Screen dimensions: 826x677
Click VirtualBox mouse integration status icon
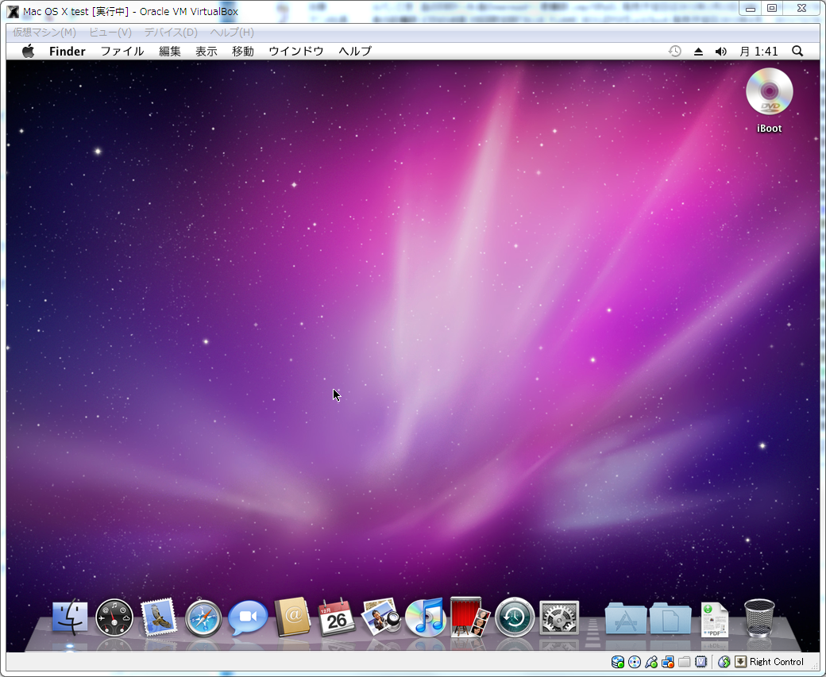tap(724, 662)
